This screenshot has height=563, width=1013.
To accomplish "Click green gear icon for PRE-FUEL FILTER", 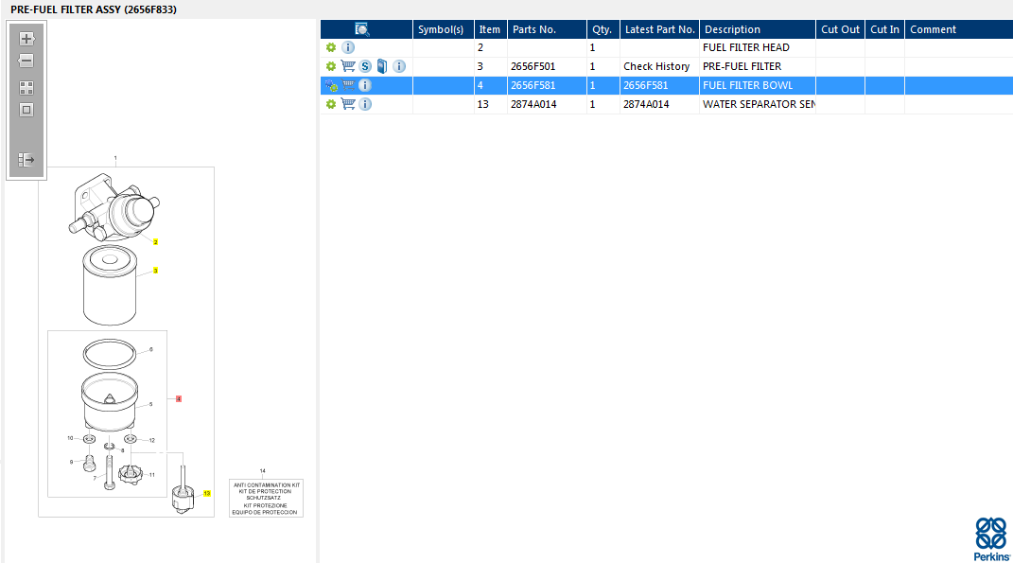I will pyautogui.click(x=331, y=66).
